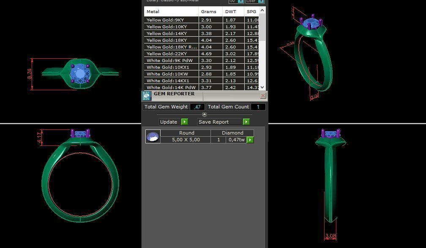Screen dimensions: 426x248
Task: Click the 8.24 dimension in top view
Action: coord(30,74)
